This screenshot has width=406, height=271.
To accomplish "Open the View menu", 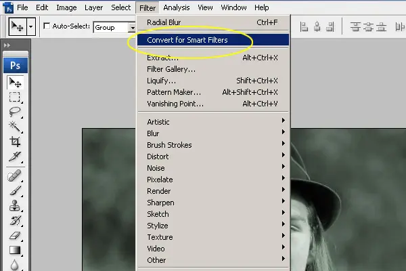I will pos(205,7).
